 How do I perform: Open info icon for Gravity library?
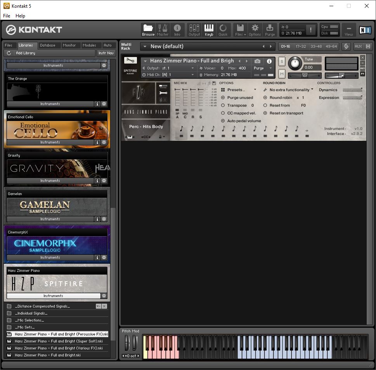pos(97,181)
